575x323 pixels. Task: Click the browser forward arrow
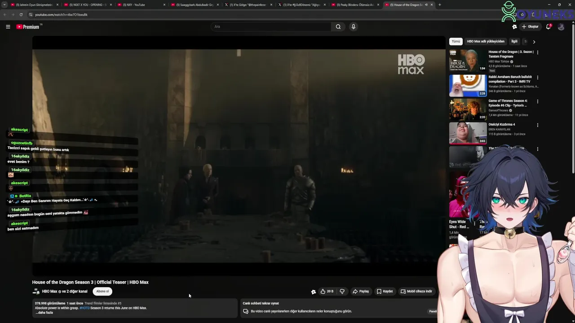tap(13, 14)
